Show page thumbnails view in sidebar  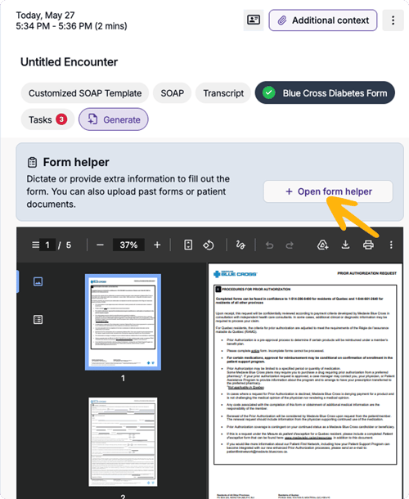pos(38,281)
